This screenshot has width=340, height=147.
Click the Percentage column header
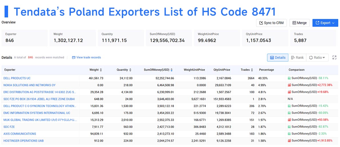(x=267, y=70)
